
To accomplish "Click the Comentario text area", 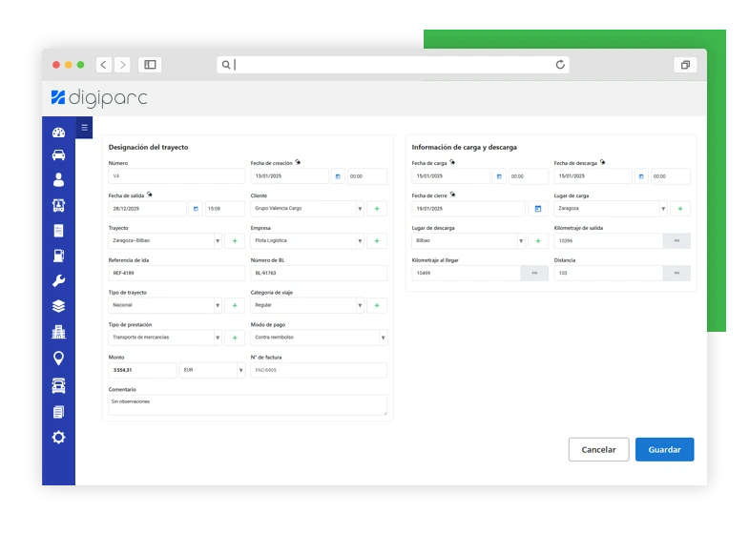I will pyautogui.click(x=247, y=405).
